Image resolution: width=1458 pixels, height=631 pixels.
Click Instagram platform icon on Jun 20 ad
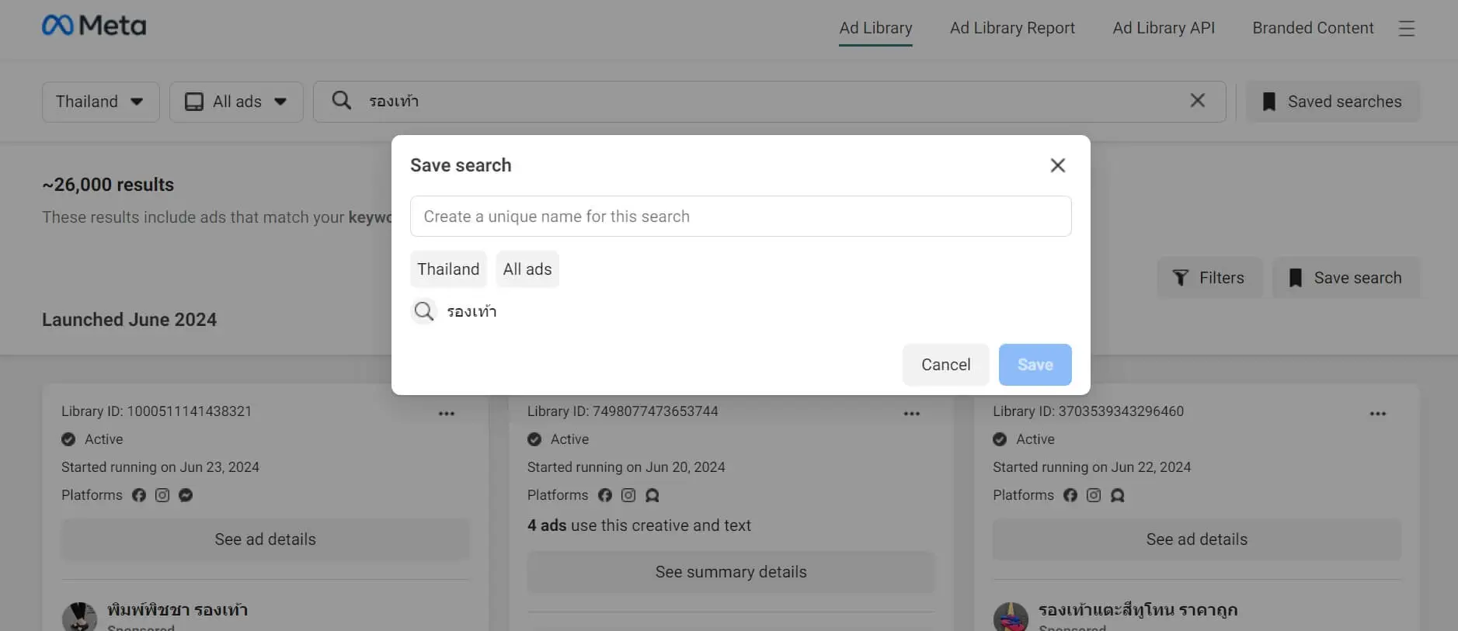pos(628,495)
